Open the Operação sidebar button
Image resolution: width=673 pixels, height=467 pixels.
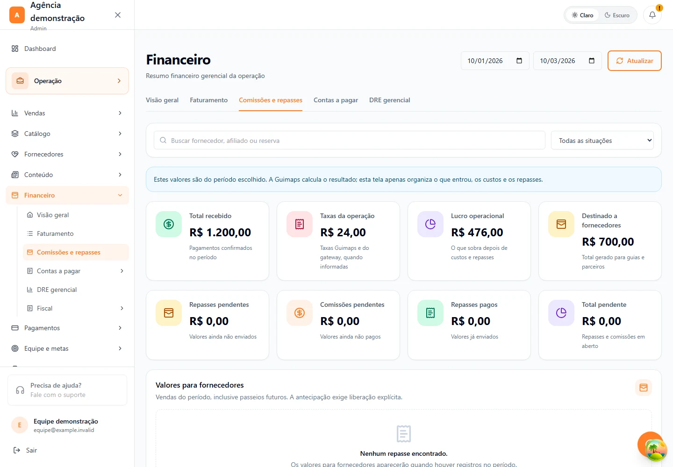coord(67,81)
